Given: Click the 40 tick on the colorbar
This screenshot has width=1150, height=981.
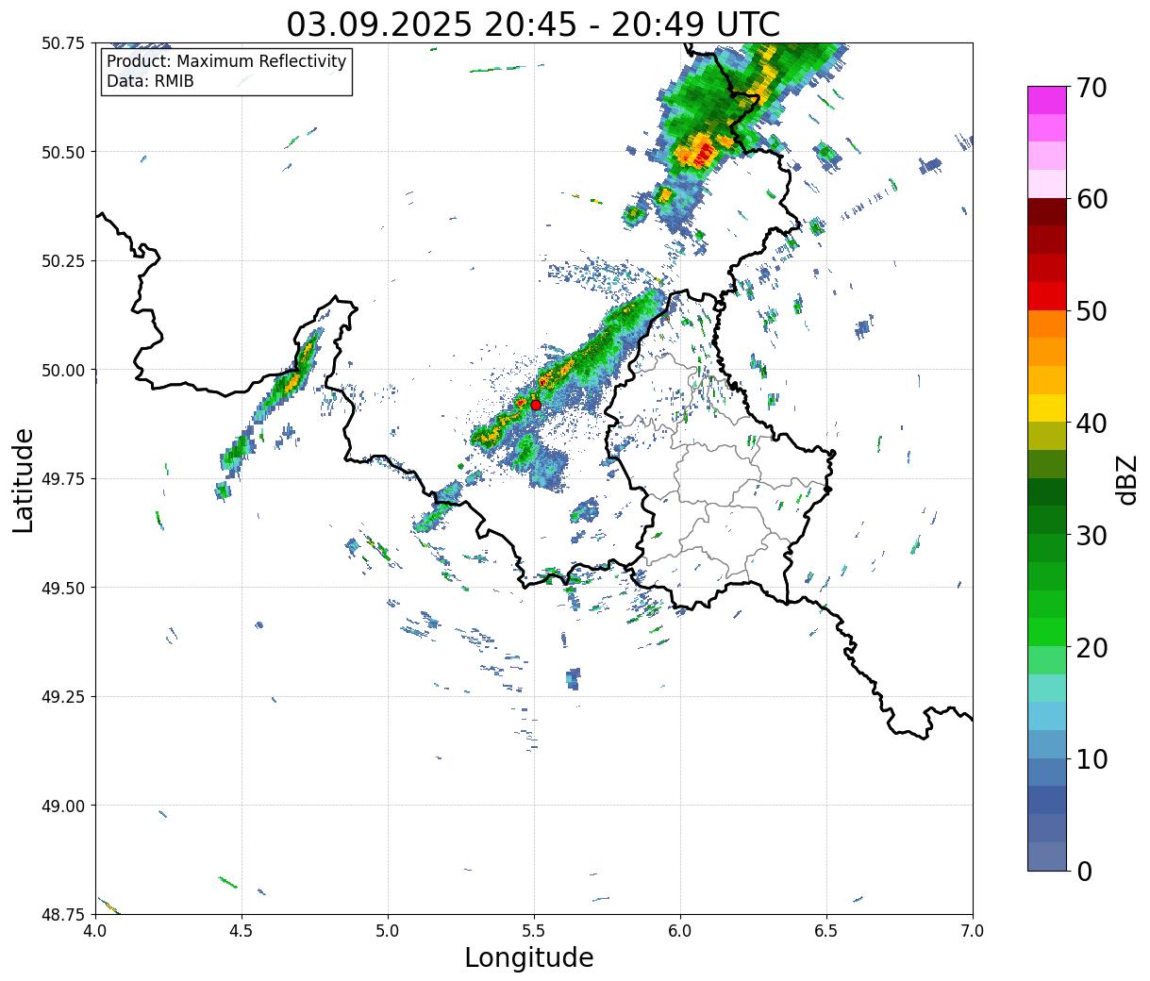Looking at the screenshot, I should (x=1092, y=423).
